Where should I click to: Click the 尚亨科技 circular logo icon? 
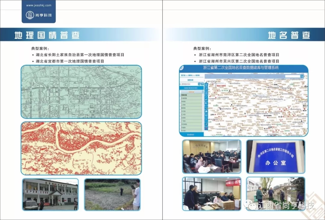click(x=30, y=15)
